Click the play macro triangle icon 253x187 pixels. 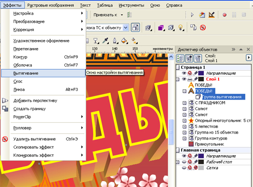pyautogui.click(x=192, y=15)
